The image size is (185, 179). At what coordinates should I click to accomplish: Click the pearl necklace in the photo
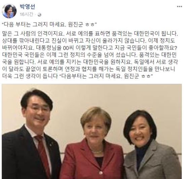coord(97,152)
